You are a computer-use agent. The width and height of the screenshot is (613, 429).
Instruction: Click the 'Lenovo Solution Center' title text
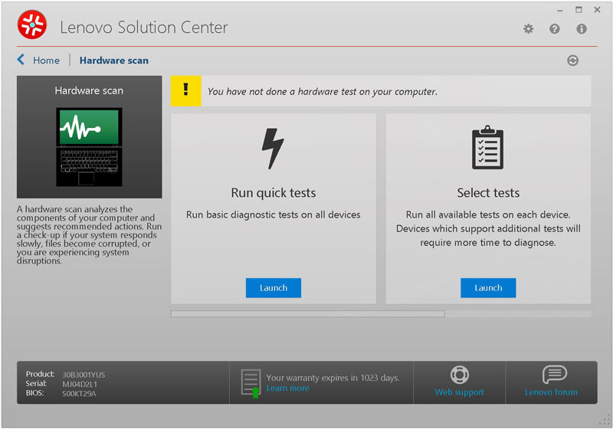(144, 28)
